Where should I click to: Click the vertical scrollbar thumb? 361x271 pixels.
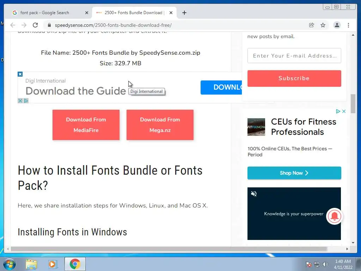(x=353, y=104)
